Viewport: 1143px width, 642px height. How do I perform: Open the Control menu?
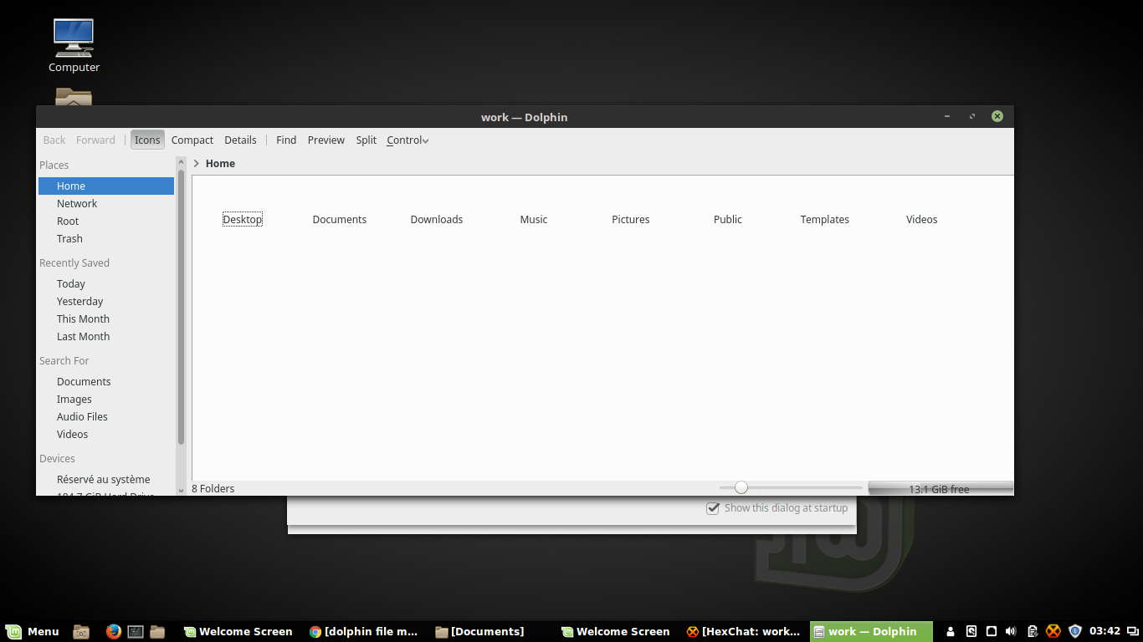pyautogui.click(x=407, y=140)
